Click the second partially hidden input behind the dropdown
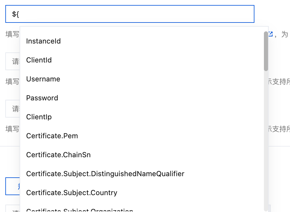Viewport: 290px width, 212px height. tap(13, 109)
